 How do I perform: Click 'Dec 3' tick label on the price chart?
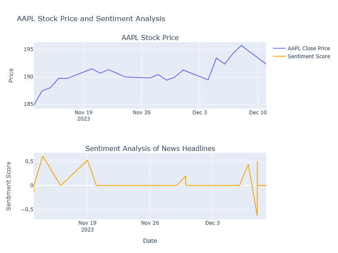coord(199,113)
